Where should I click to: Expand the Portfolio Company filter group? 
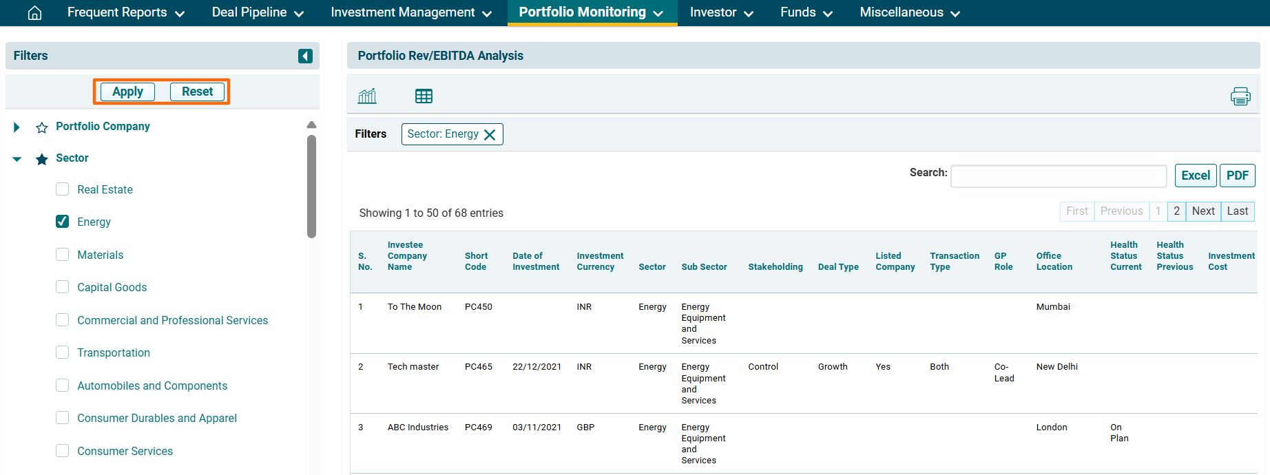pyautogui.click(x=17, y=127)
